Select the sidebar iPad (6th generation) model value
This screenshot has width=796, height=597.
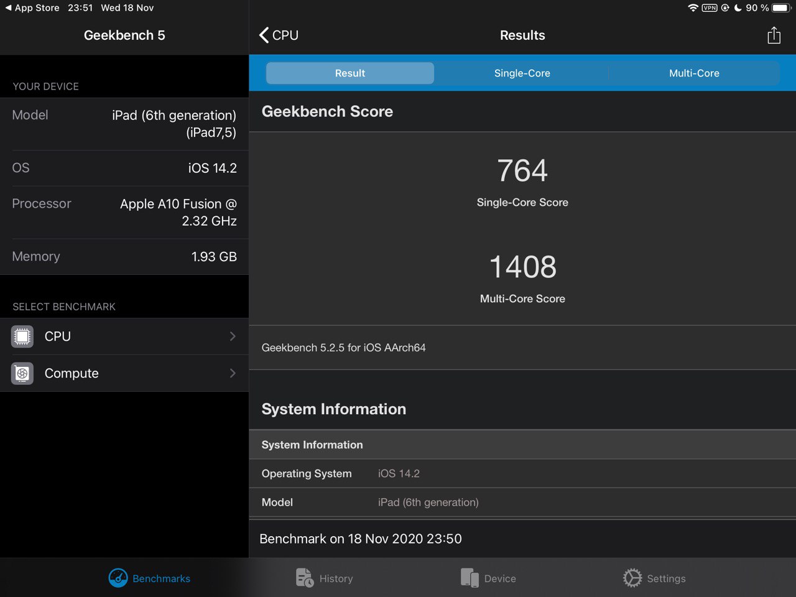tap(174, 124)
